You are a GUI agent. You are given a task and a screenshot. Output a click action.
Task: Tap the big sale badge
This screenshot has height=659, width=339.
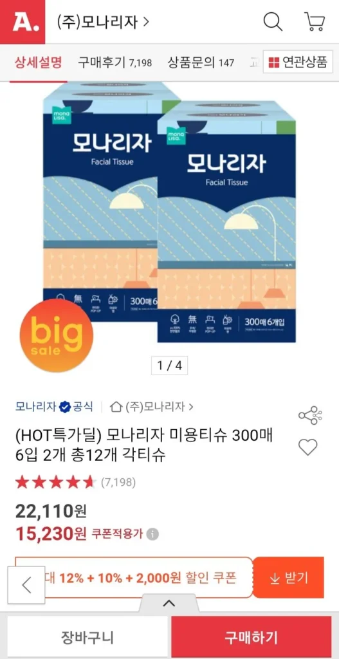(57, 336)
